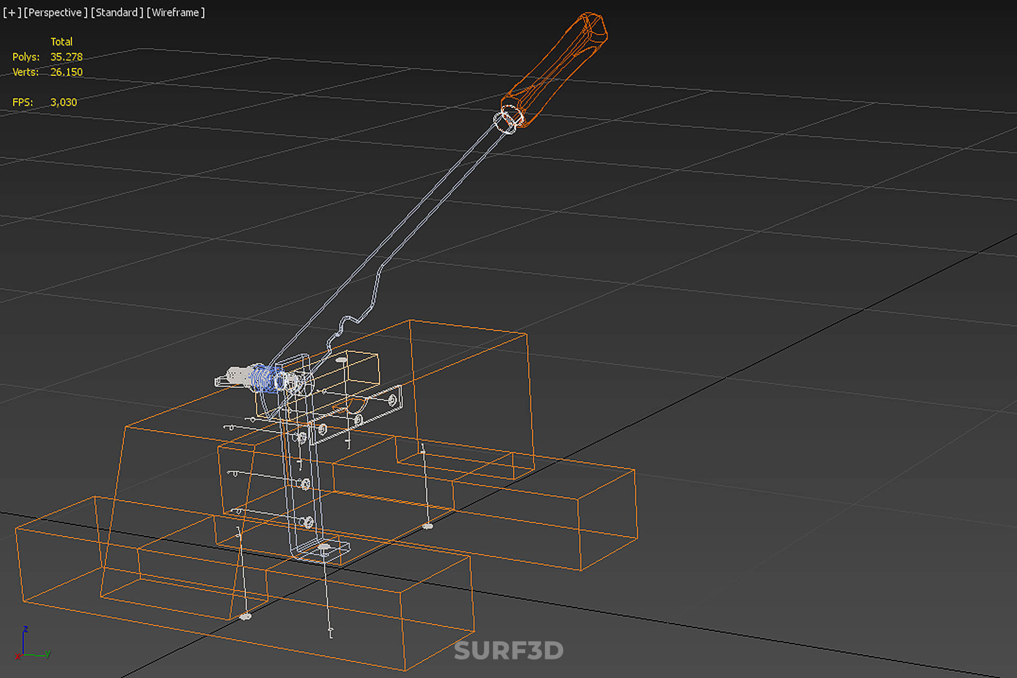Click the XYZ axis tripod gizmo
This screenshot has height=678, width=1017.
point(33,644)
